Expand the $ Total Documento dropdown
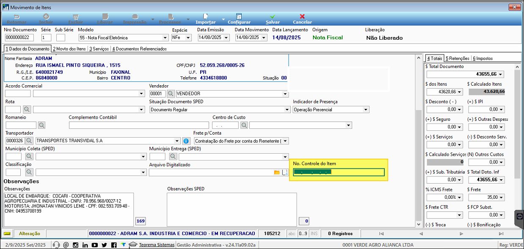 501,74
